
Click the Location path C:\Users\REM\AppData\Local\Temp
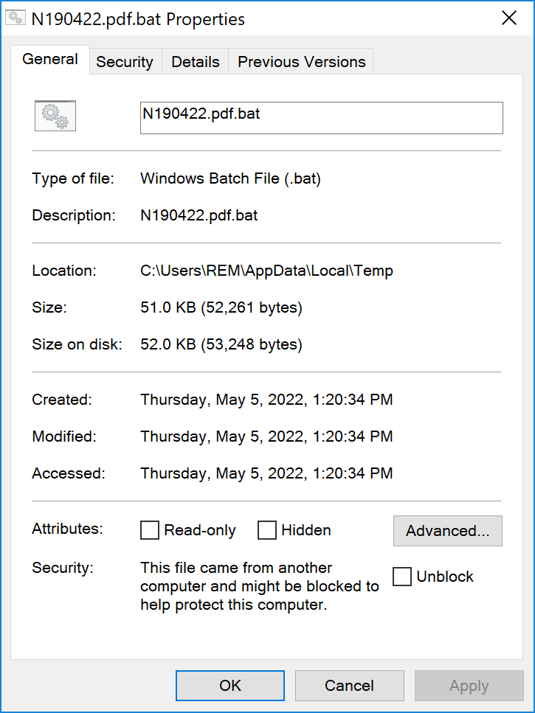pos(266,271)
